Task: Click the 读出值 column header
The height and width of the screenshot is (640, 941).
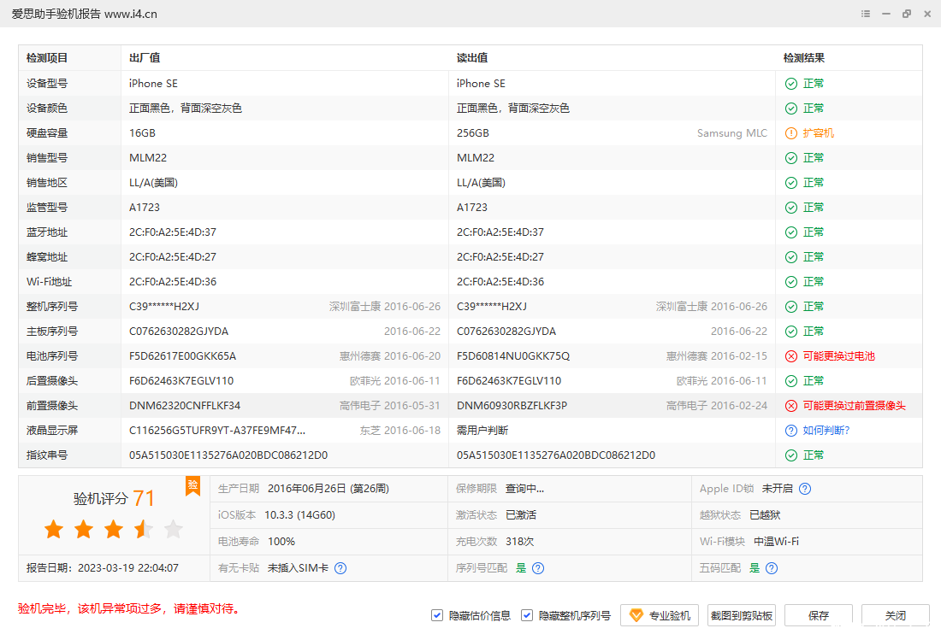Action: (472, 58)
